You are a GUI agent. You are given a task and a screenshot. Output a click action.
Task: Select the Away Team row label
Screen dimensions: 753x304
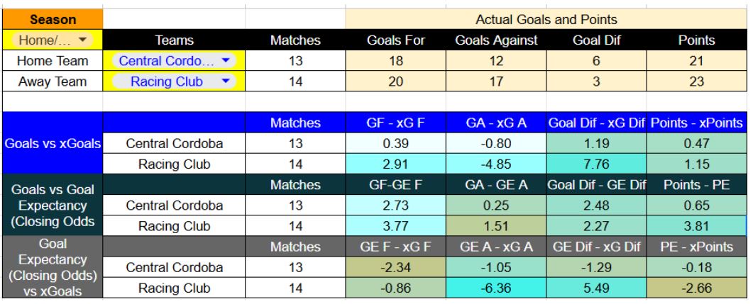click(51, 81)
